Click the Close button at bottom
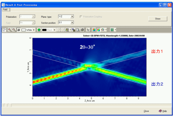The image size is (173, 117). pos(146,111)
